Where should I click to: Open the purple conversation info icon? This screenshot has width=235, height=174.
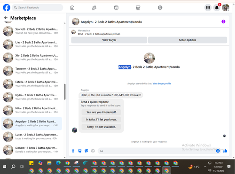[x=223, y=22]
